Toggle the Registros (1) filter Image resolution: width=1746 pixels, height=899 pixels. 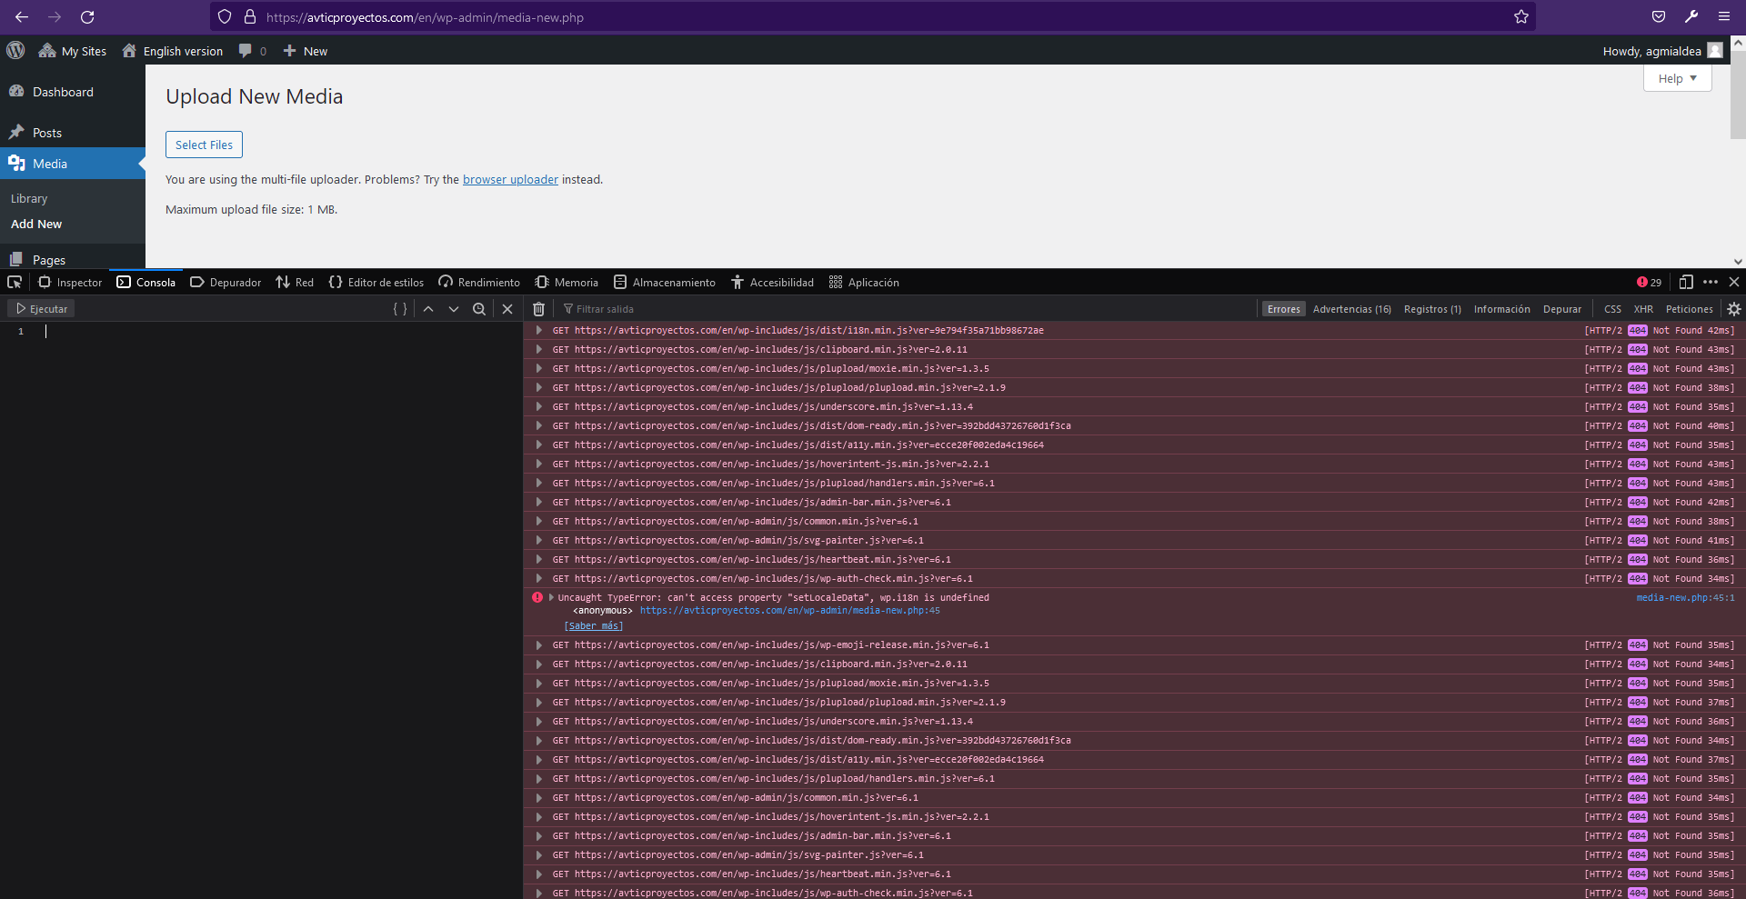[1432, 309]
